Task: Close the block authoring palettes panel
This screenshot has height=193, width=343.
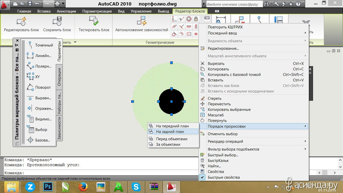Action: click(17, 40)
